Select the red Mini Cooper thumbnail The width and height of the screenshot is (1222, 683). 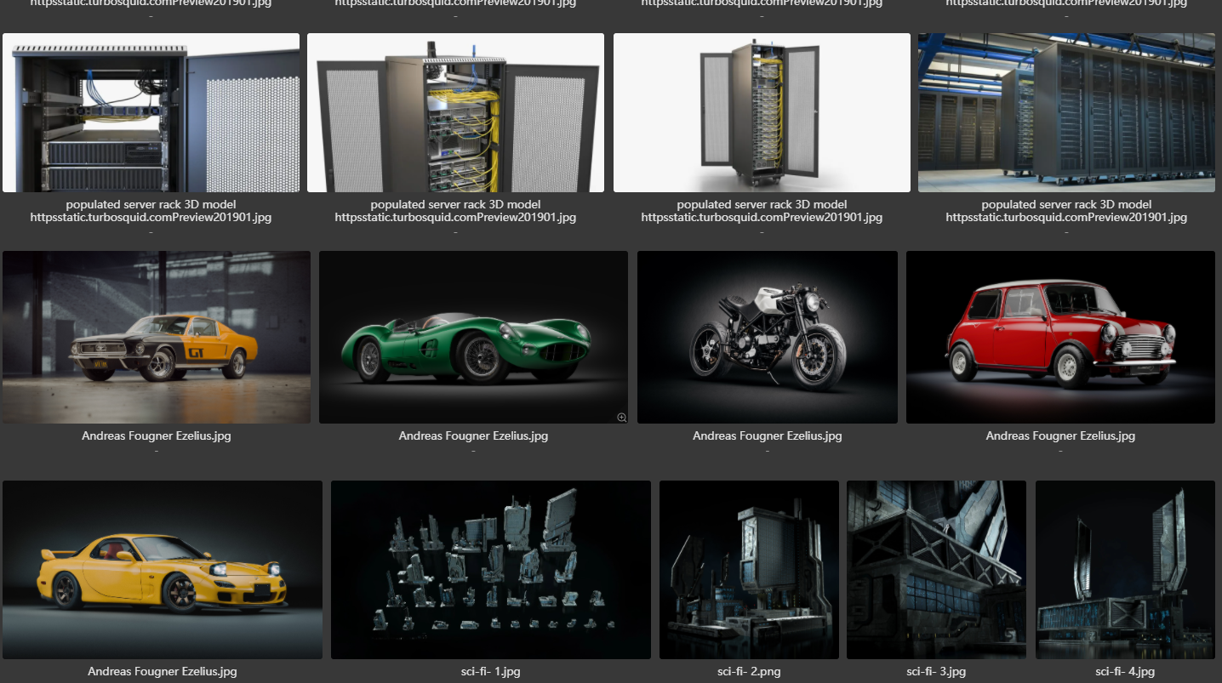tap(1060, 337)
